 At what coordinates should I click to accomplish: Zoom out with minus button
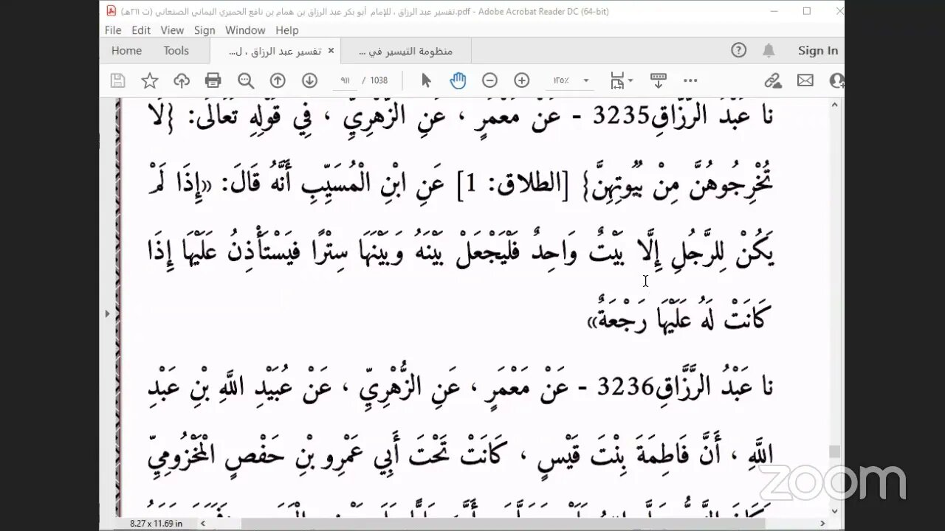(489, 80)
